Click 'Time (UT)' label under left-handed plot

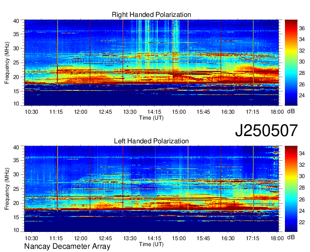click(151, 244)
